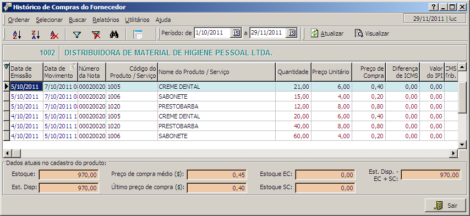Screen dimensions: 470x216
Task: Select row indicator for first CREME DENTAL row
Action: [6, 87]
